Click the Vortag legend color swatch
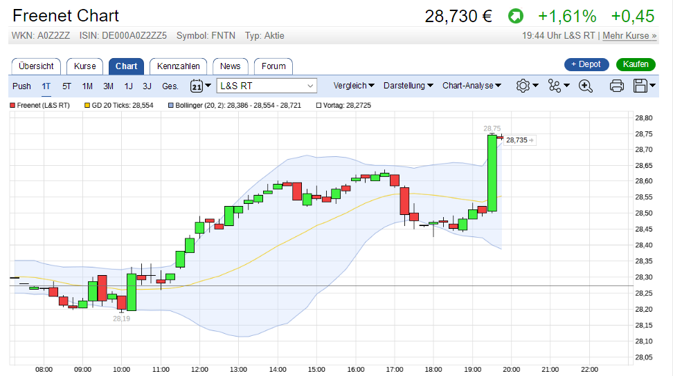The height and width of the screenshot is (376, 673). [x=318, y=106]
